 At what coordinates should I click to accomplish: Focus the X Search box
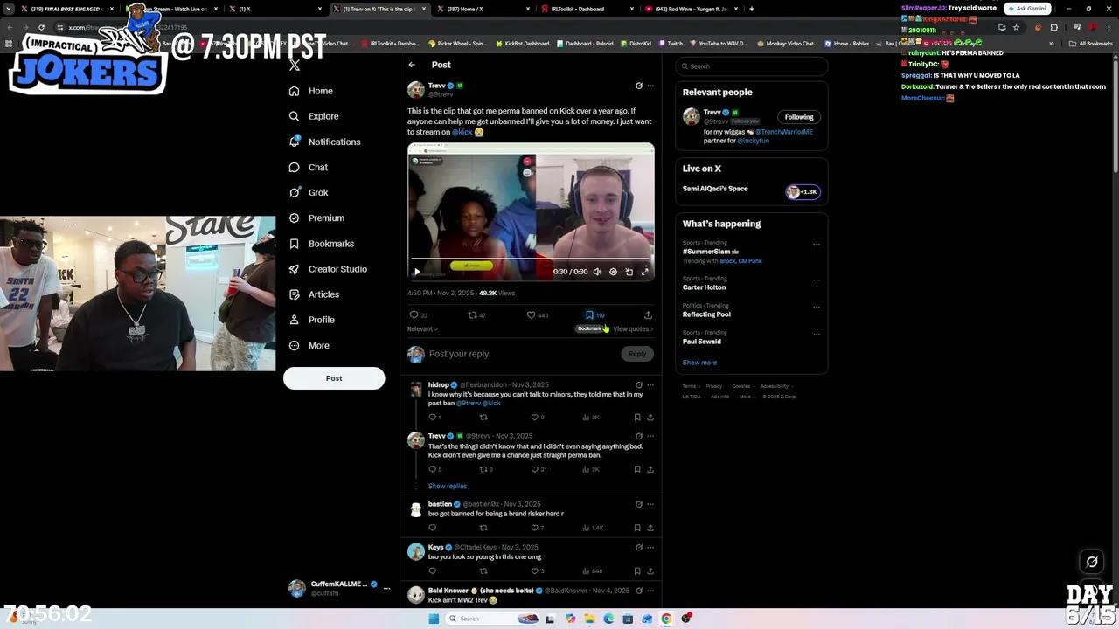coord(751,66)
